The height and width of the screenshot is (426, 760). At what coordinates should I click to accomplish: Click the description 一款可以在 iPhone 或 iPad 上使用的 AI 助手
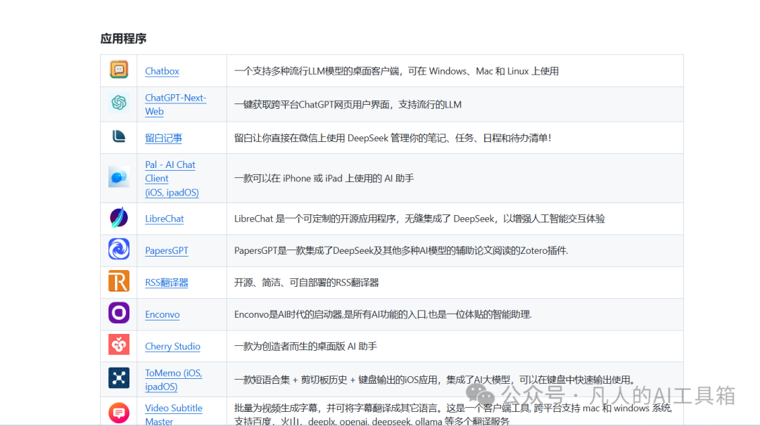pos(324,179)
